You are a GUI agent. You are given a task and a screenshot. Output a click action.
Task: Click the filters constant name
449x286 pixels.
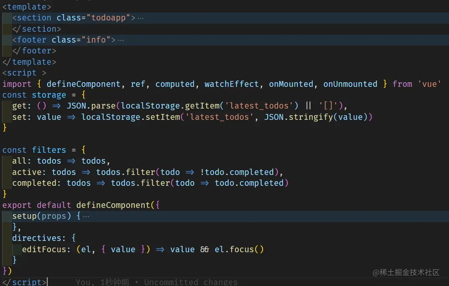point(49,150)
